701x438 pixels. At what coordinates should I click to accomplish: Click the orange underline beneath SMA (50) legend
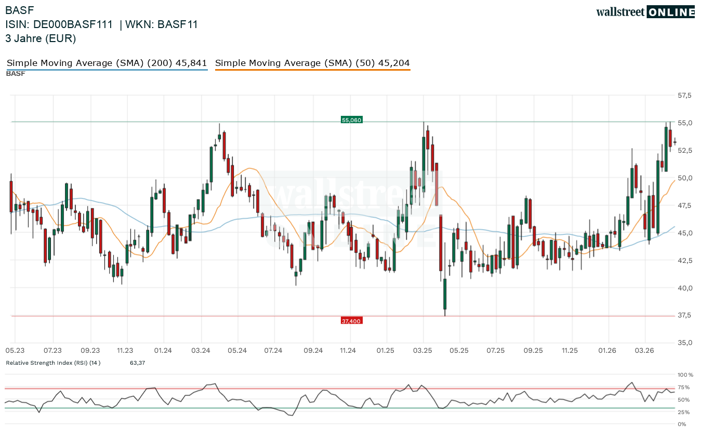(312, 70)
